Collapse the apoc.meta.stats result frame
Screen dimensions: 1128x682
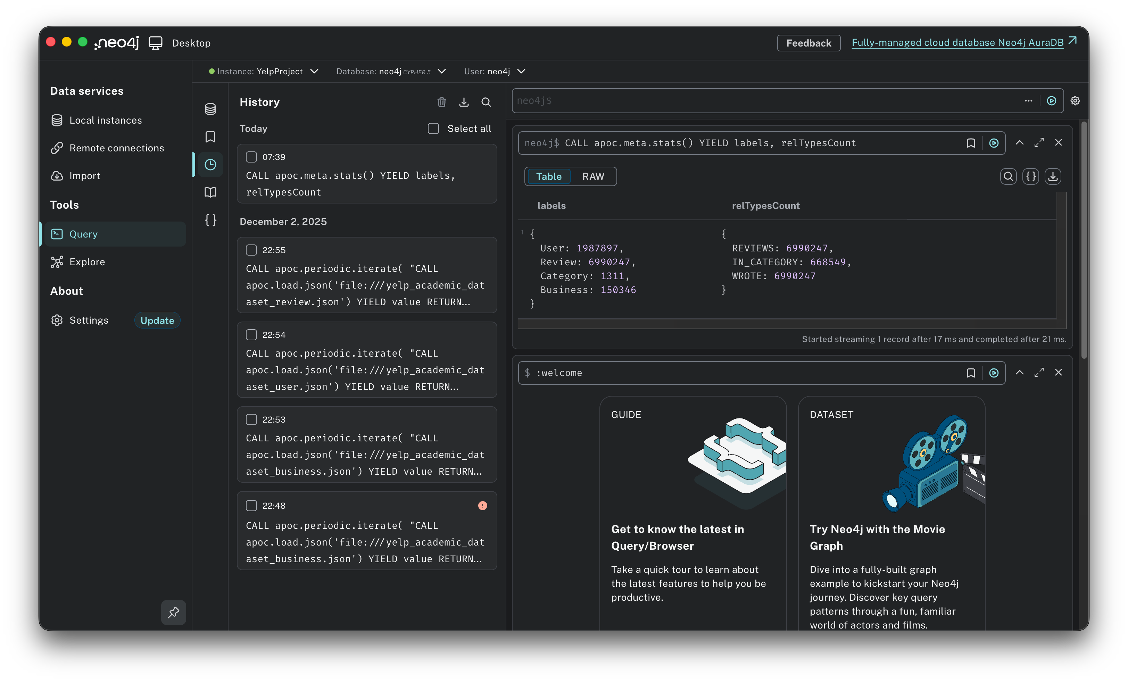click(1019, 143)
